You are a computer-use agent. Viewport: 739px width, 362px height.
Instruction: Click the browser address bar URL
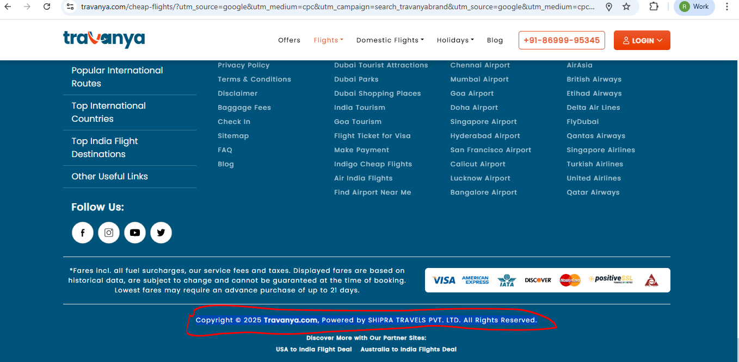[x=337, y=7]
